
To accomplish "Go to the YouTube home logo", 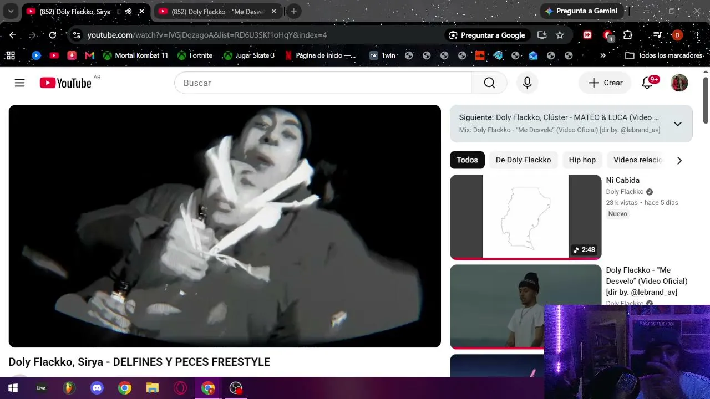I will 65,83.
